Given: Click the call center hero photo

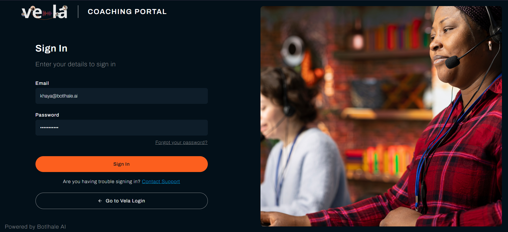Looking at the screenshot, I should 381,116.
